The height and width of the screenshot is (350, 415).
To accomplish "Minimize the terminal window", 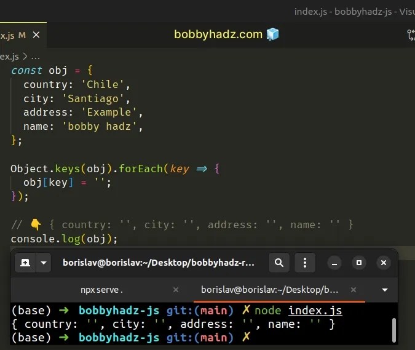I will (334, 263).
